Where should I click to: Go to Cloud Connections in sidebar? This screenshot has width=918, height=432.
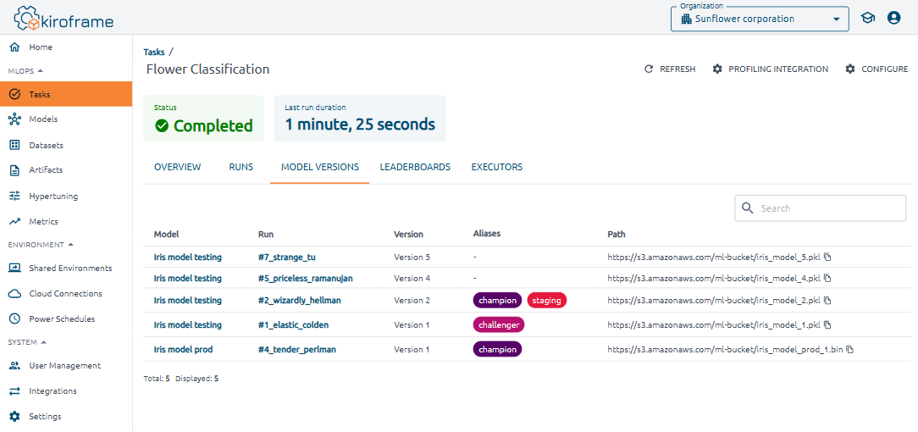click(64, 294)
